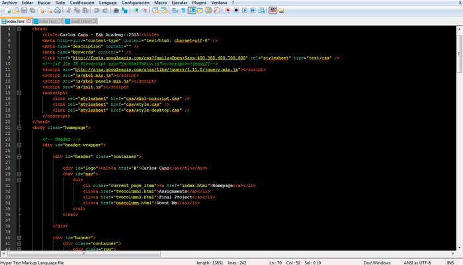
Task: Create a new document with New icon
Action: pyautogui.click(x=8, y=11)
